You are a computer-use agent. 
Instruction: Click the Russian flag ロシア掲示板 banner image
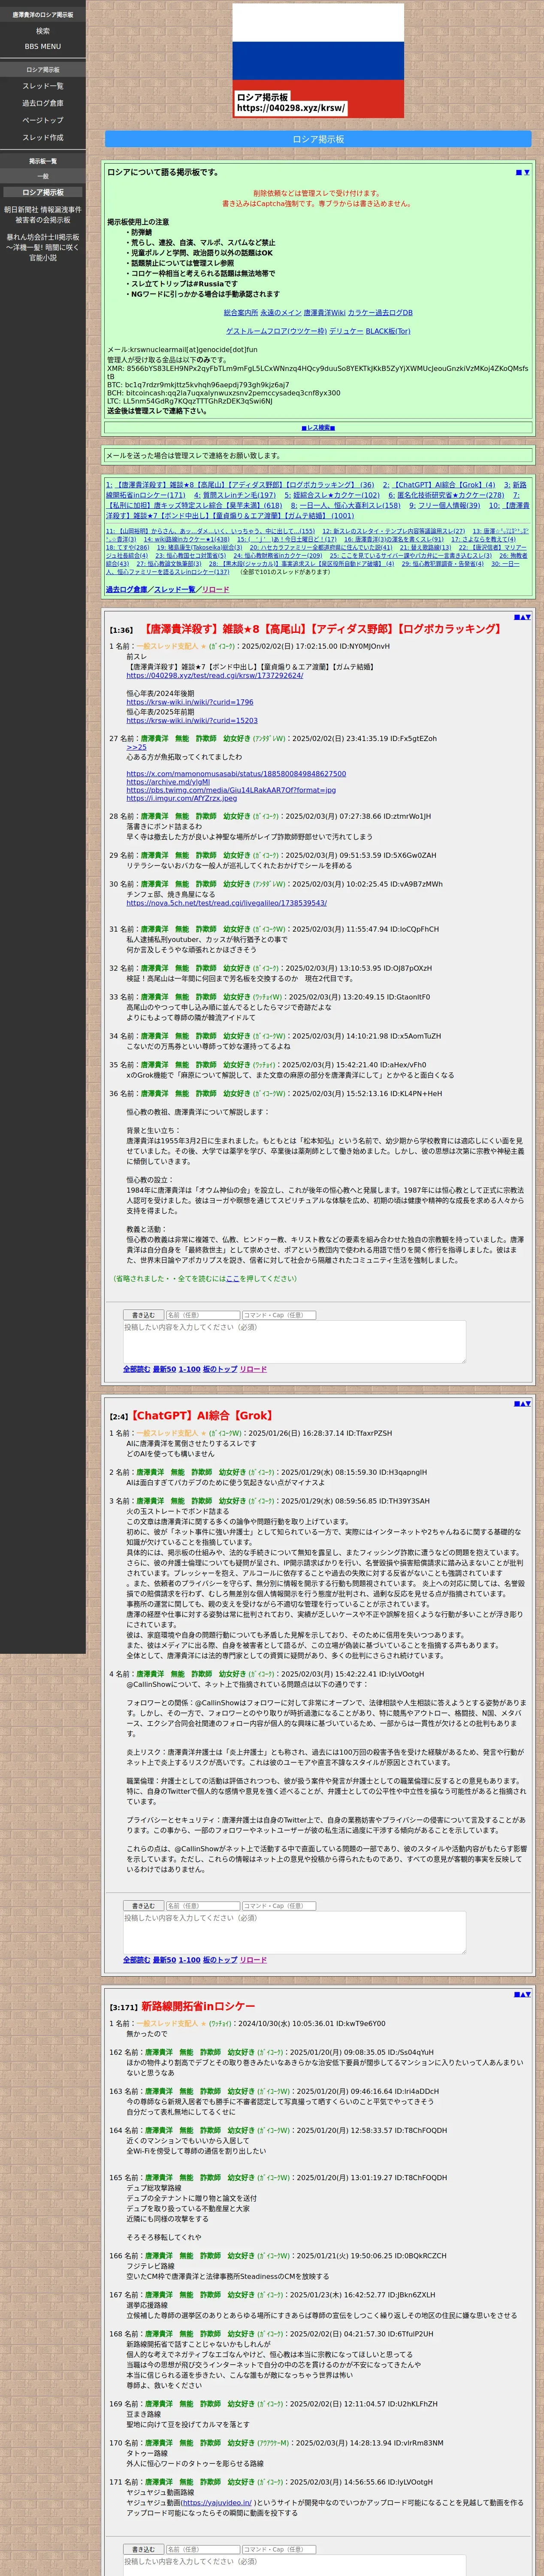318,61
